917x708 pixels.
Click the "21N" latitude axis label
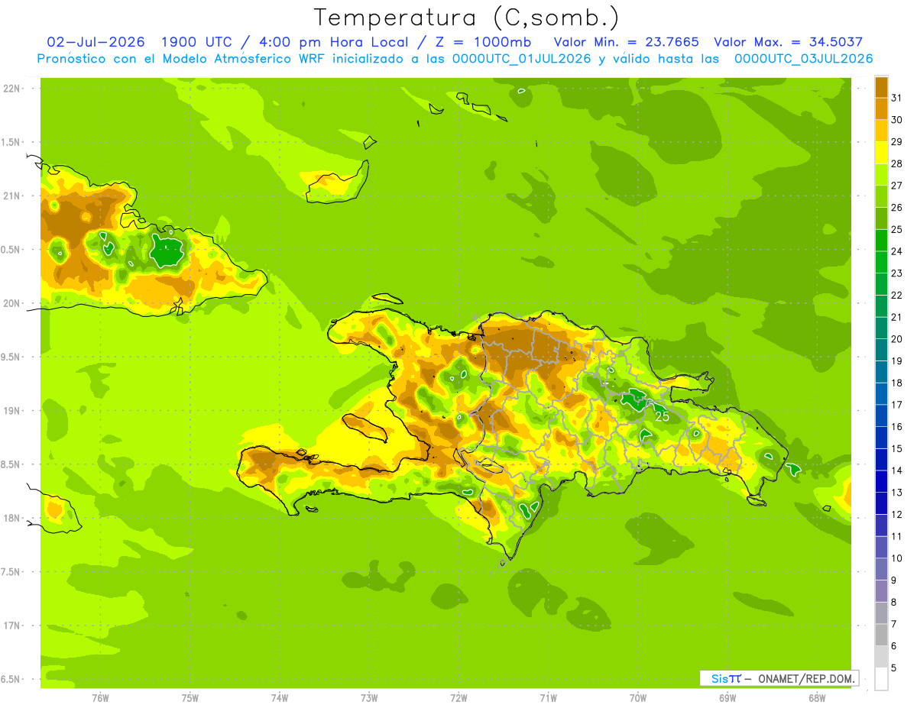click(x=11, y=196)
